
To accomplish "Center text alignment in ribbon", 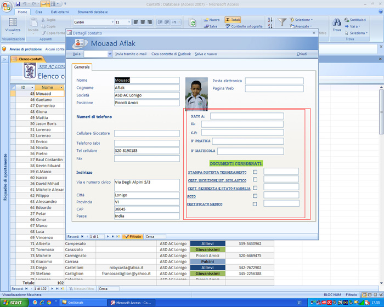I will pyautogui.click(x=143, y=22).
